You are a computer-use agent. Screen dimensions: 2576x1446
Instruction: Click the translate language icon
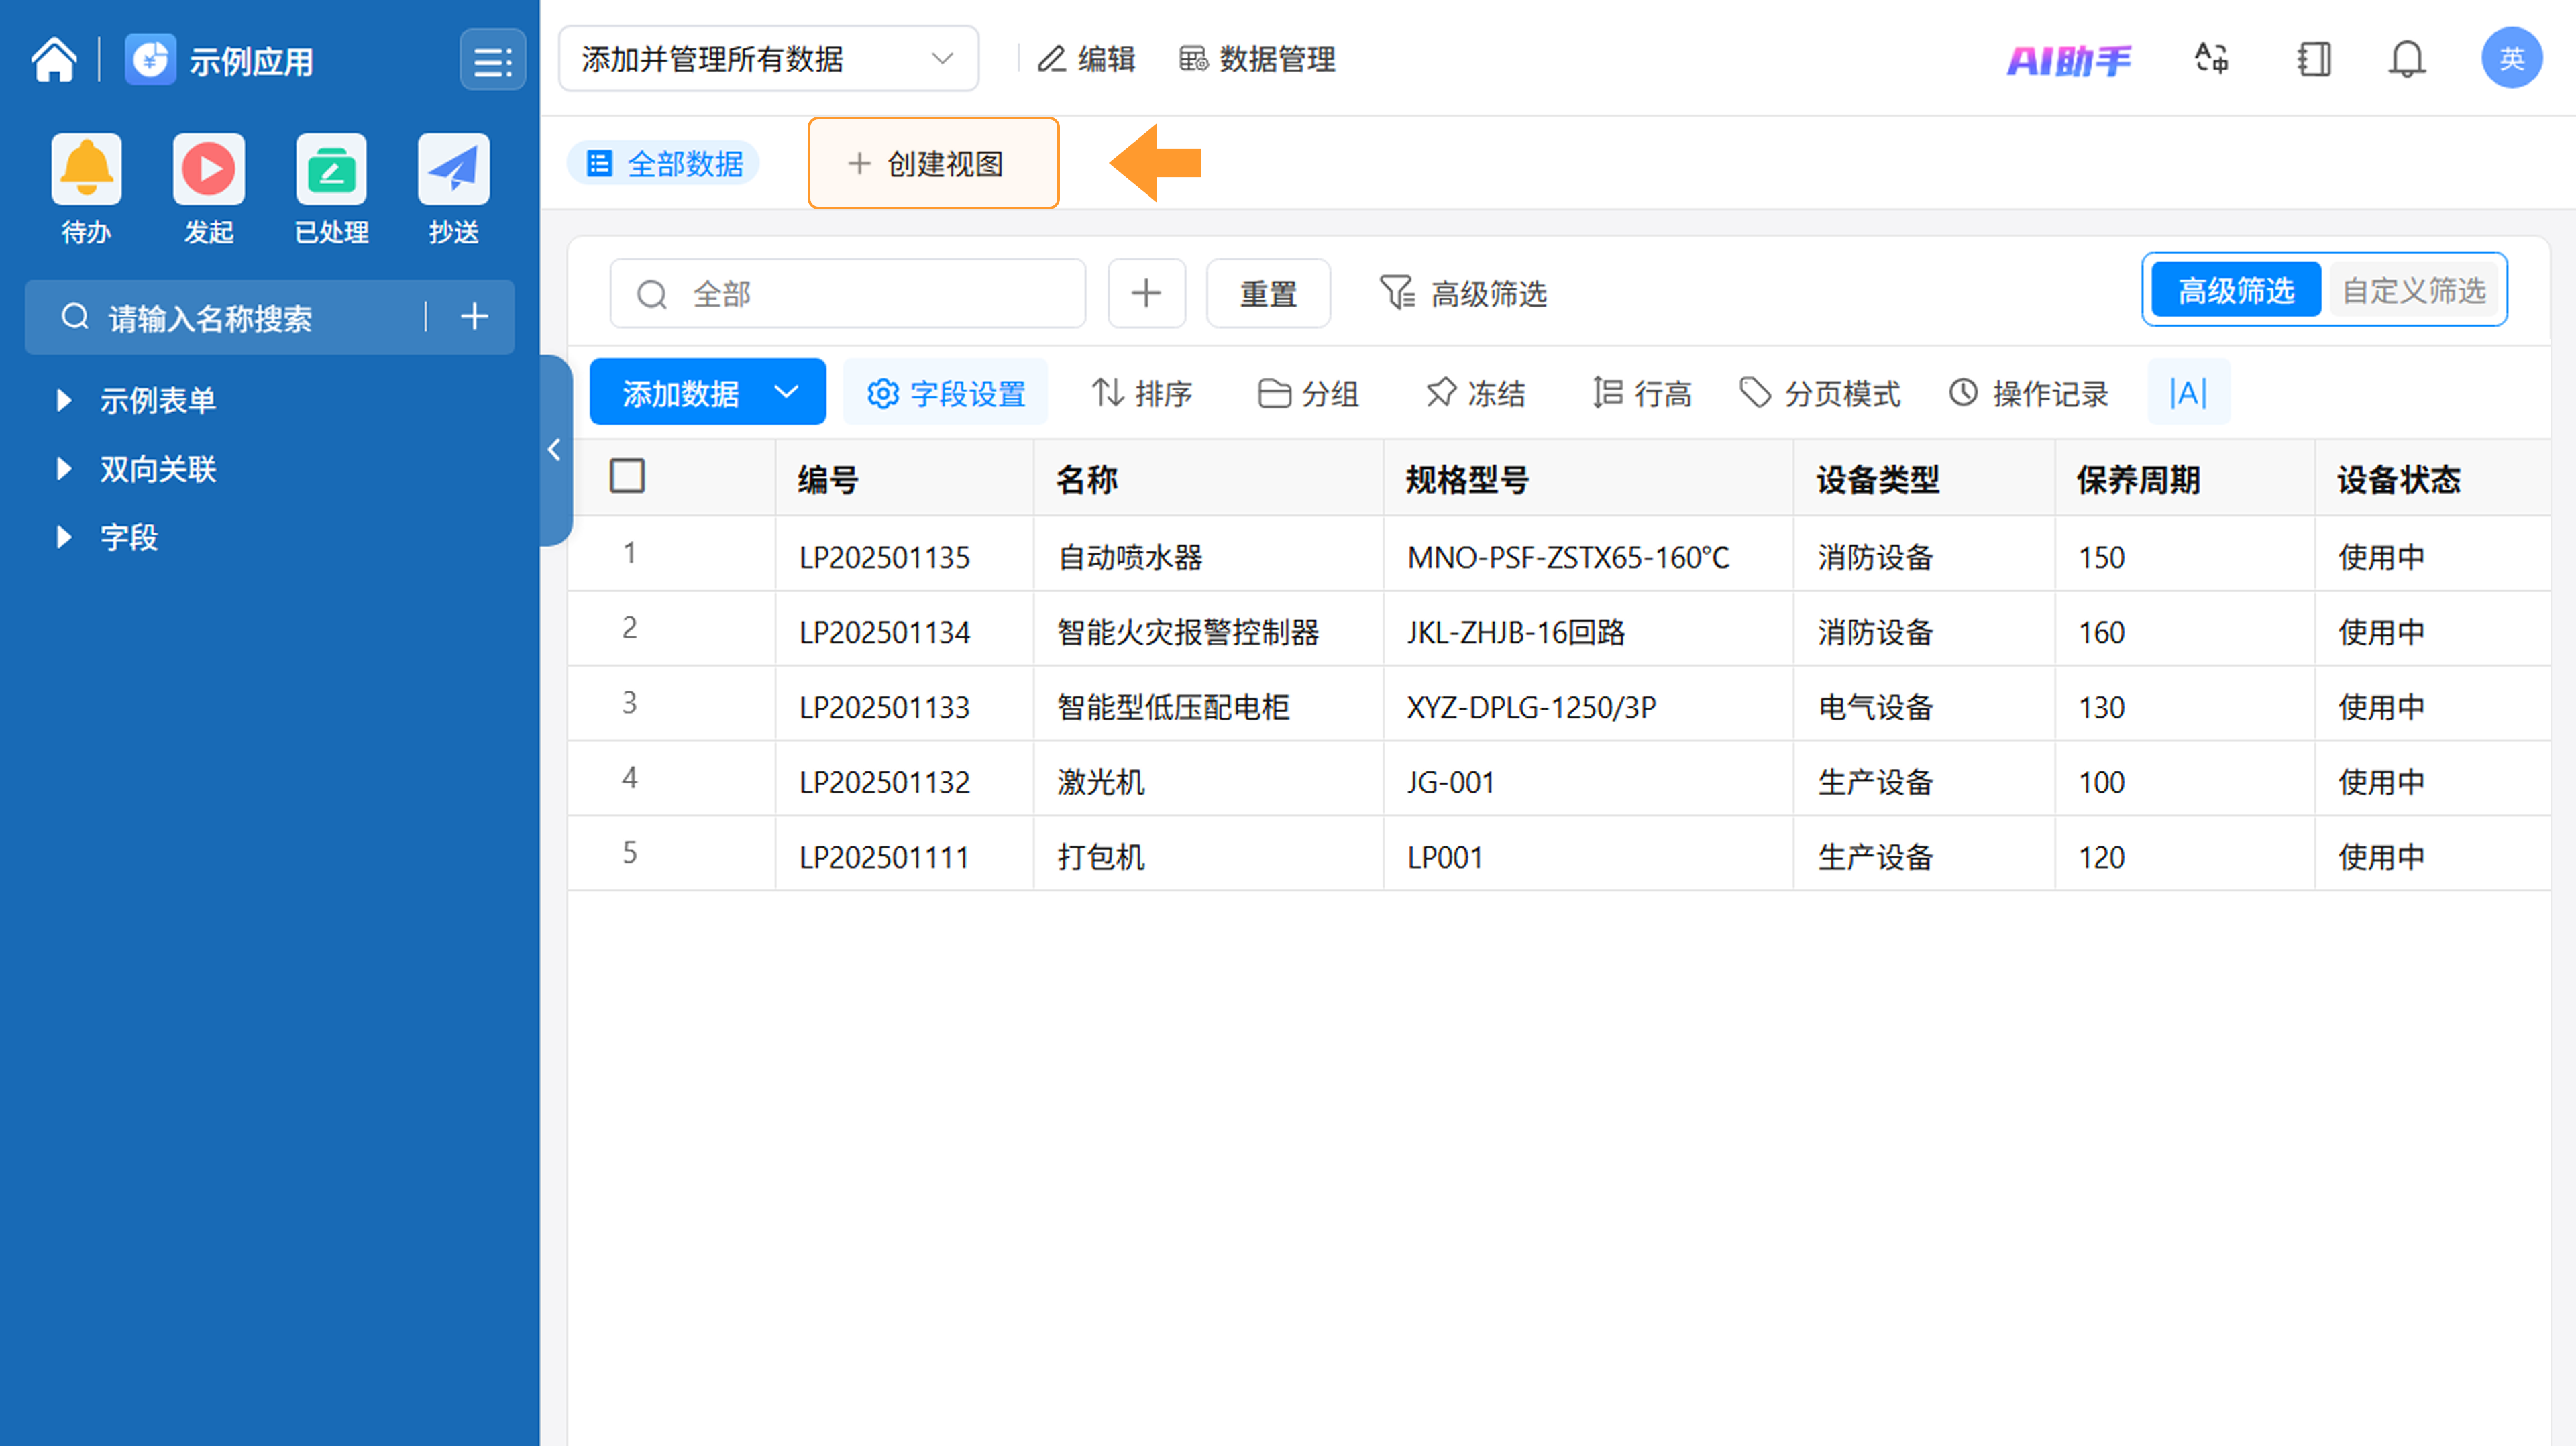click(2211, 60)
